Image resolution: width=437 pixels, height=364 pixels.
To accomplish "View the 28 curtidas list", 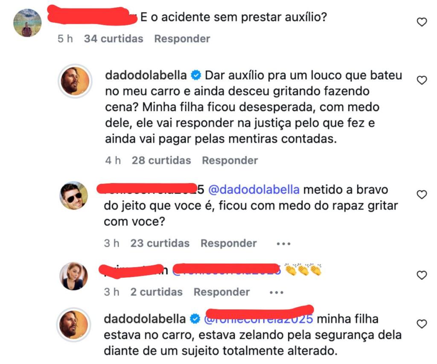I will 161,160.
